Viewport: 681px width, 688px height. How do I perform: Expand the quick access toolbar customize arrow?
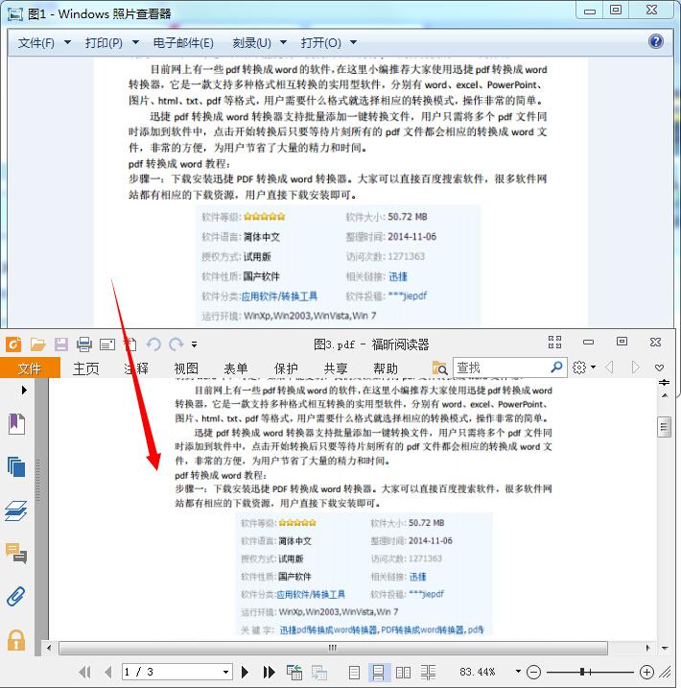[x=195, y=344]
